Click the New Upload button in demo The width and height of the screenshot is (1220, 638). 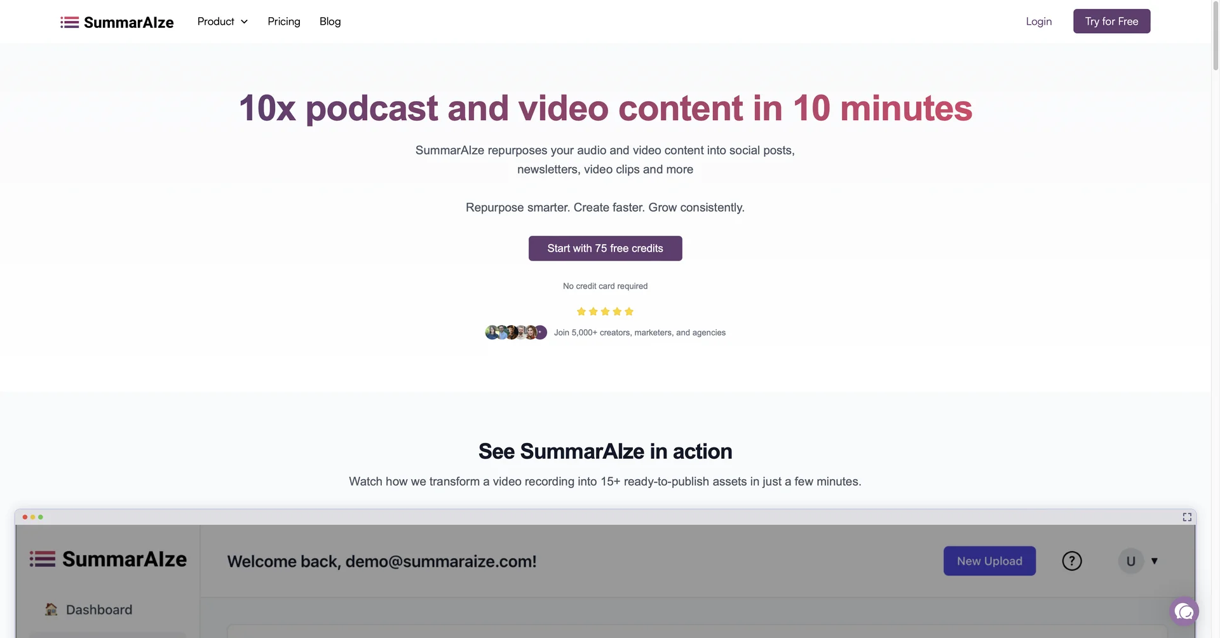[x=989, y=561]
